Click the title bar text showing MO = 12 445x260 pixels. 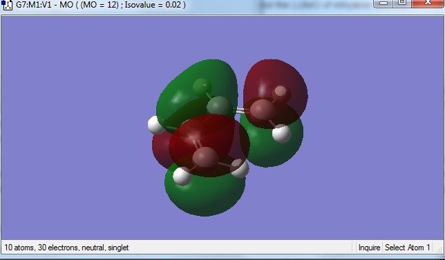[x=100, y=5]
